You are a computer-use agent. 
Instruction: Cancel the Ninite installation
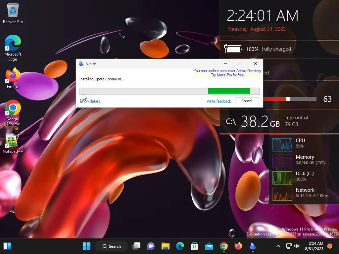(x=247, y=101)
